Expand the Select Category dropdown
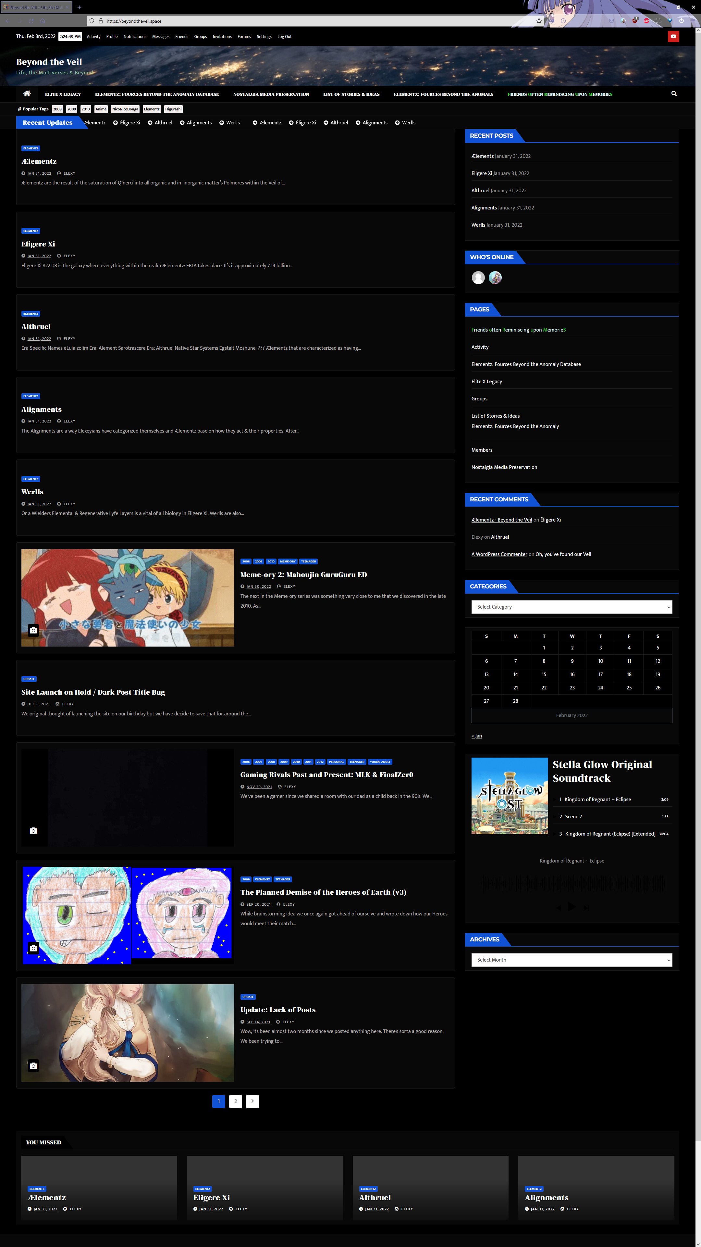 pyautogui.click(x=571, y=607)
